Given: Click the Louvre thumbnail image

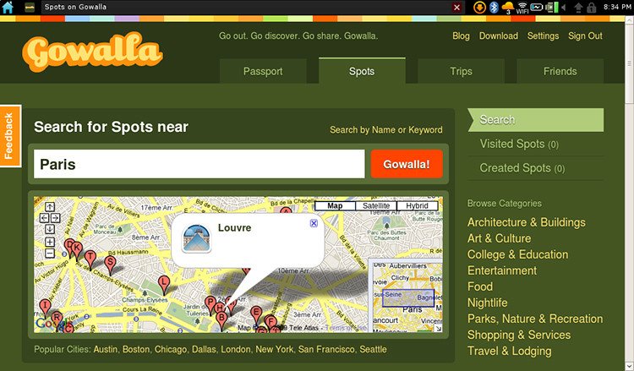Looking at the screenshot, I should [196, 238].
